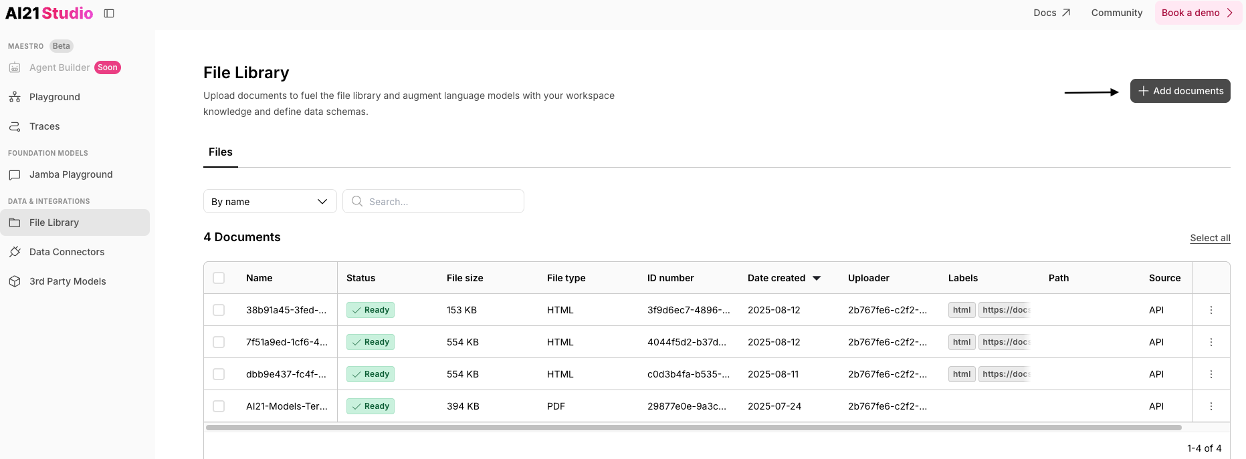1246x459 pixels.
Task: Click the 153 KB file size cell
Action: tap(461, 310)
